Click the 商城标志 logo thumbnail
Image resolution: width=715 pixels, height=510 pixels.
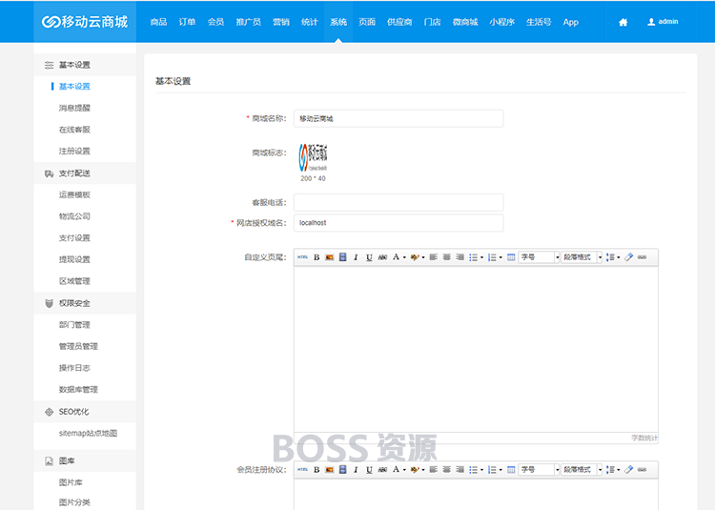pos(313,157)
